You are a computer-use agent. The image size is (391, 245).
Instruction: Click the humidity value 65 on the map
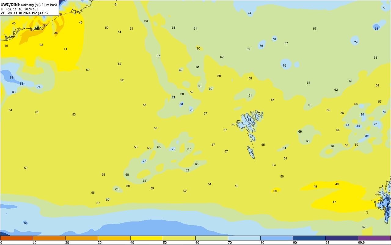pyautogui.click(x=159, y=147)
